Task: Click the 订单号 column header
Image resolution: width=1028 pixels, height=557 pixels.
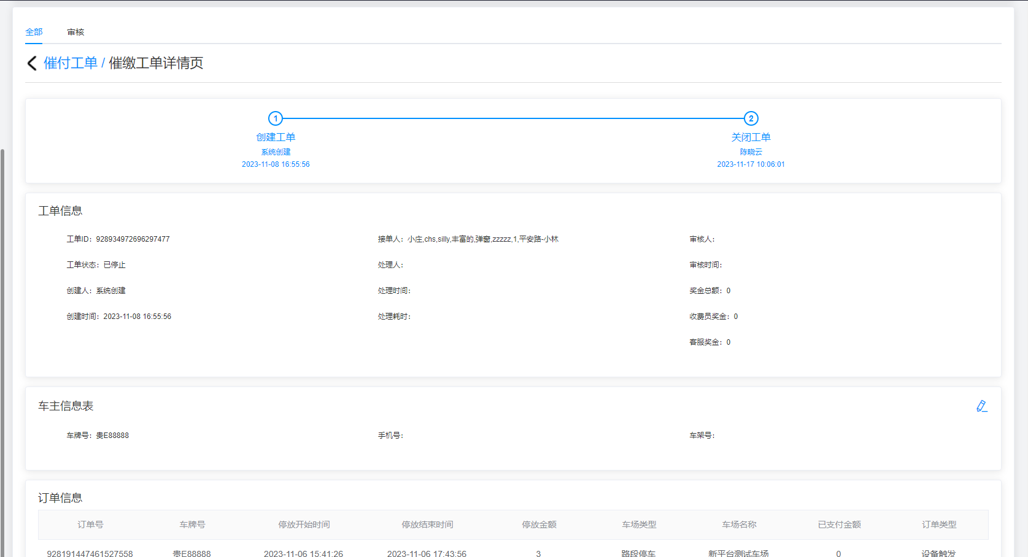Action: (x=90, y=524)
